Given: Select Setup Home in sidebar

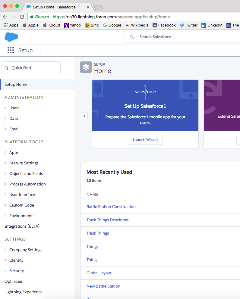Looking at the screenshot, I should [37, 85].
